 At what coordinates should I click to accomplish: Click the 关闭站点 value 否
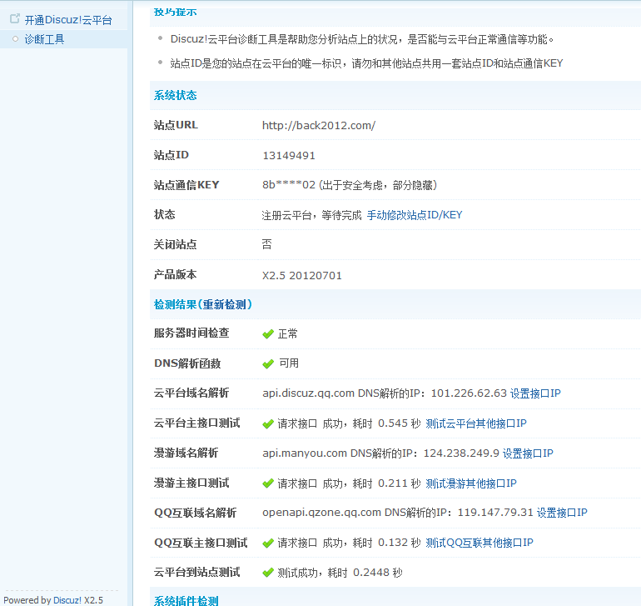(266, 244)
